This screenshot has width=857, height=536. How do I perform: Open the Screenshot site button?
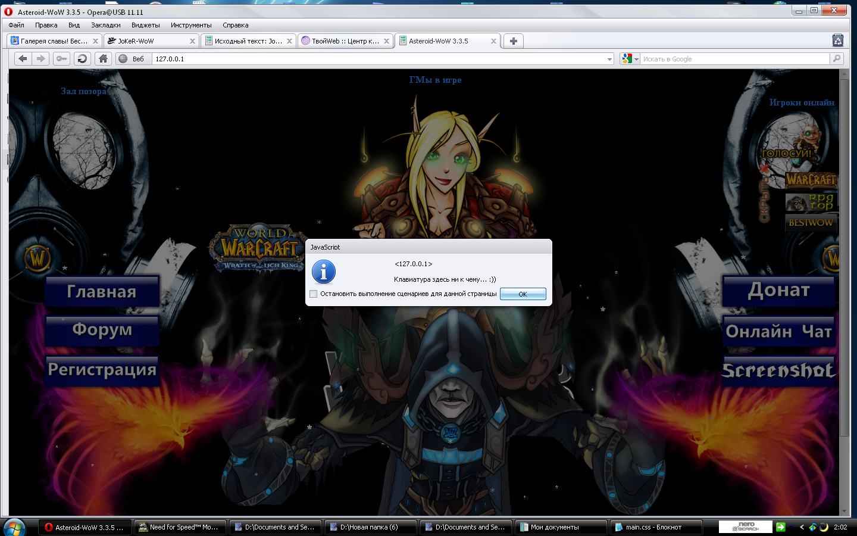tap(779, 371)
